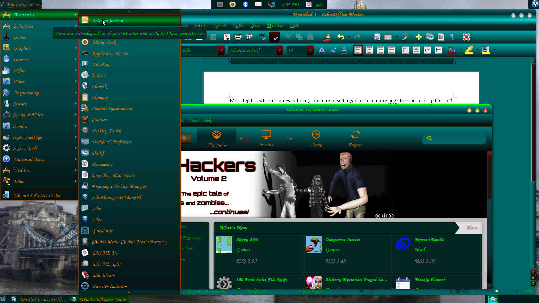Viewport: 539px width, 303px height.
Task: Apply Underline using the underlined A icon
Action: (x=344, y=50)
